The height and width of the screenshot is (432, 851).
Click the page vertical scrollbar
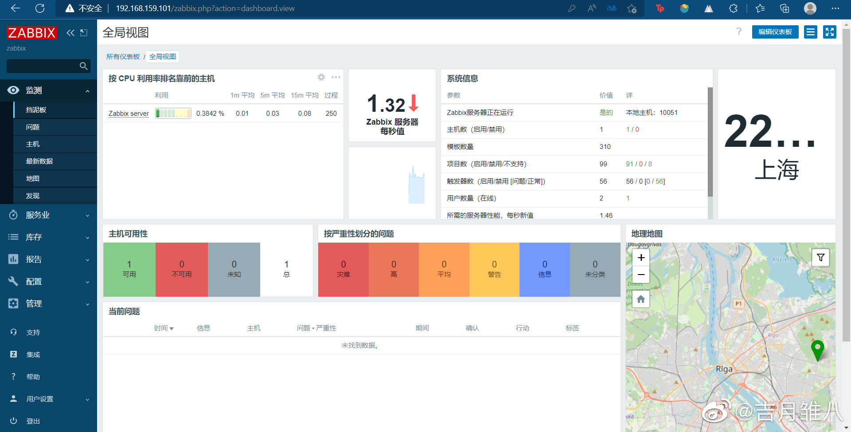[846, 186]
